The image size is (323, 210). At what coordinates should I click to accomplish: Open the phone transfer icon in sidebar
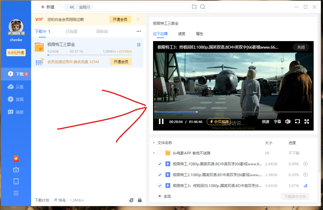(x=16, y=181)
